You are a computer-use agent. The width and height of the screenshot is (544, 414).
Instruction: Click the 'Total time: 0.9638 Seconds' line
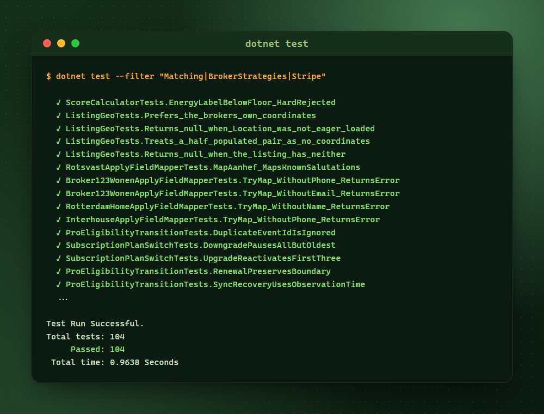[x=115, y=362]
